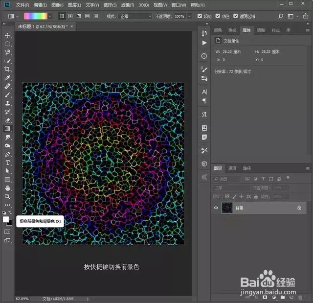The image size is (313, 303).
Task: Open opacity slider dropdown arrow
Action: (189, 16)
